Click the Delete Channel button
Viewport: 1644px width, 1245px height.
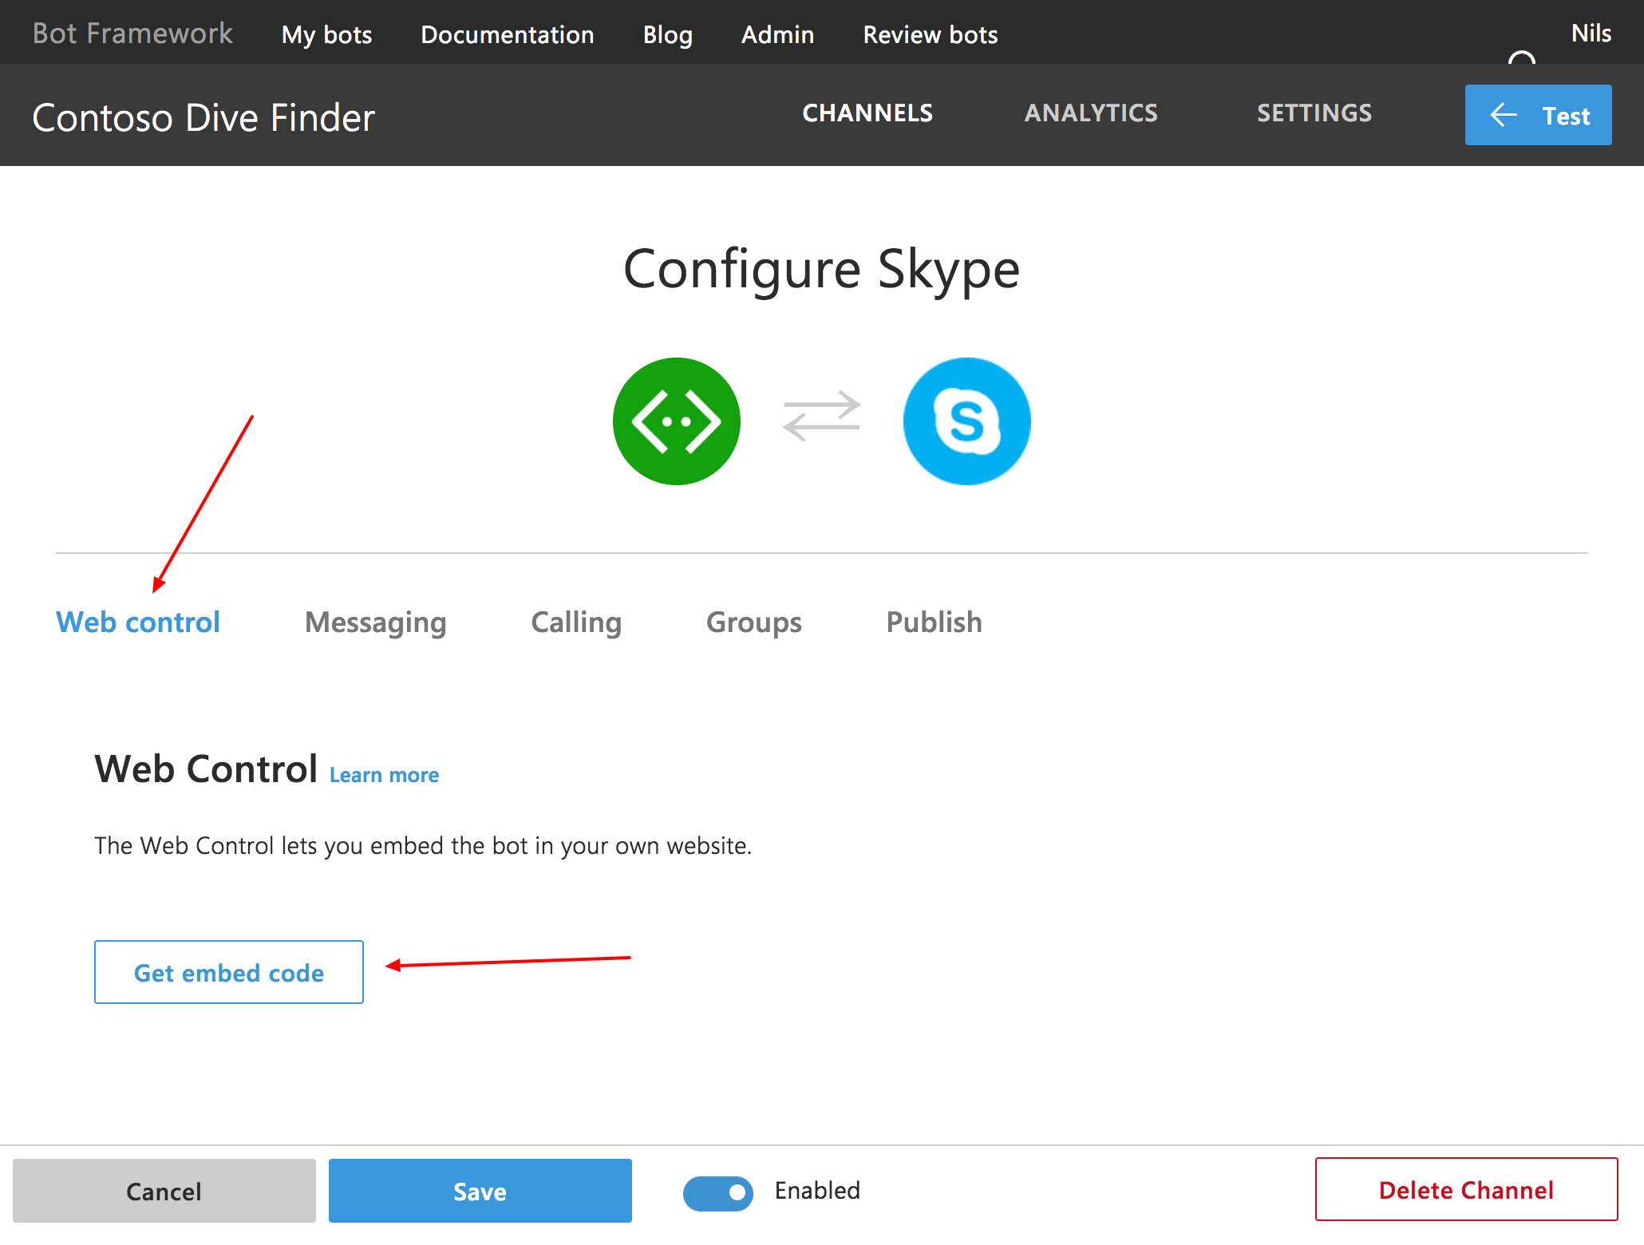tap(1466, 1190)
